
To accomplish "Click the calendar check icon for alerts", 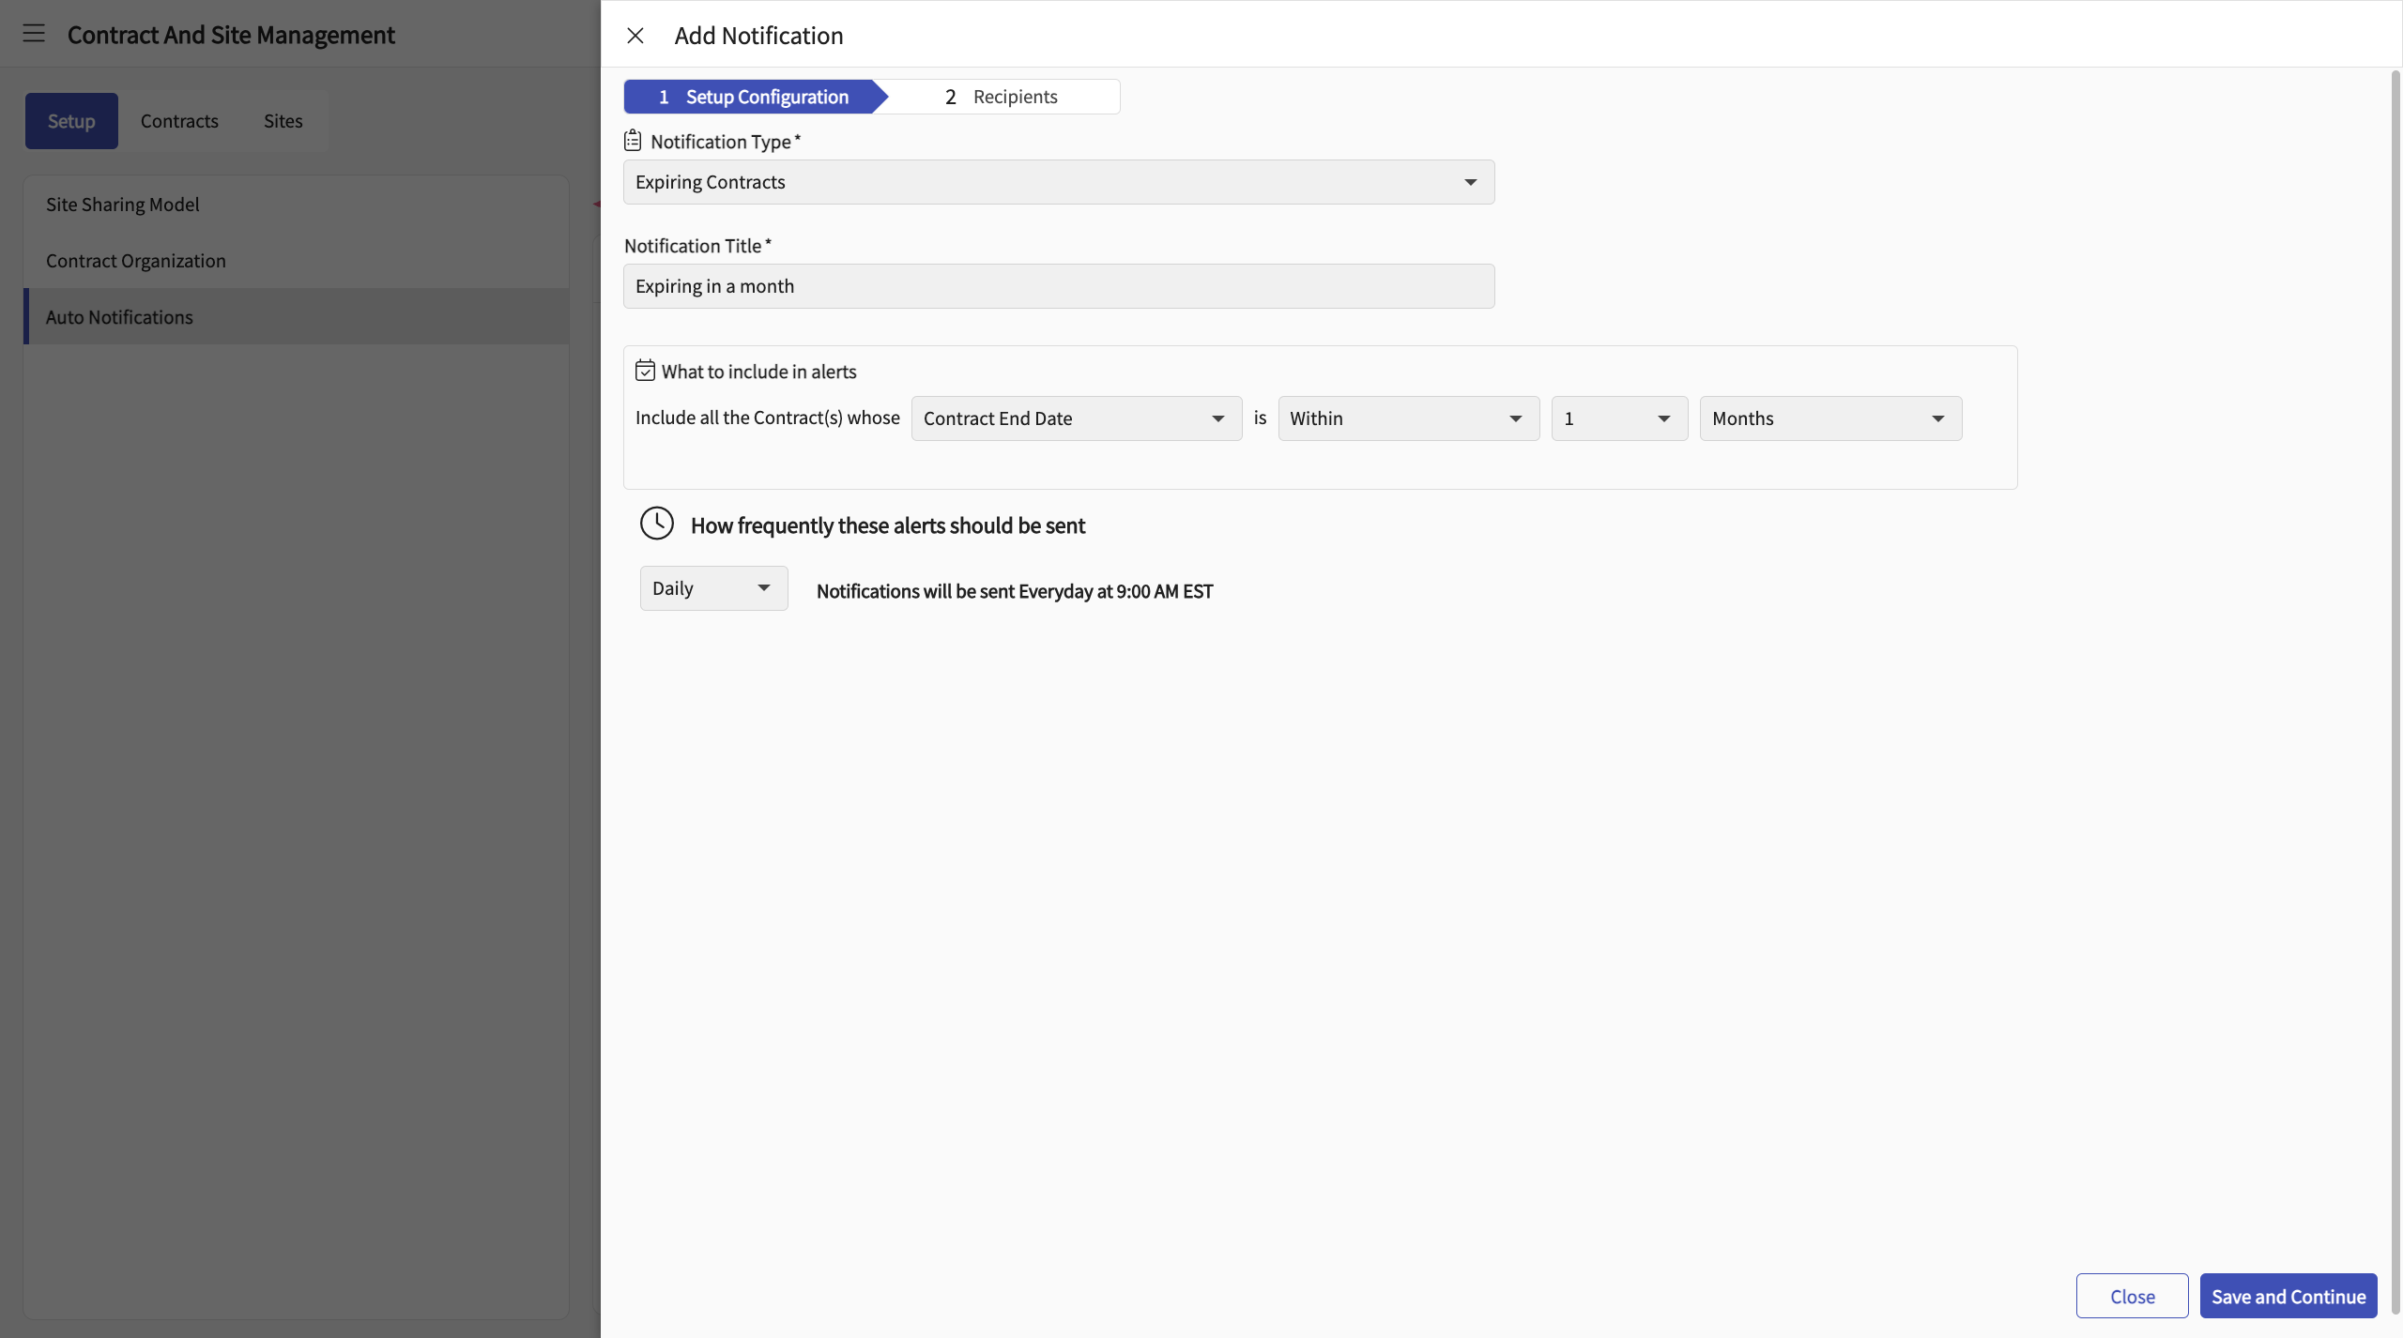I will point(645,371).
